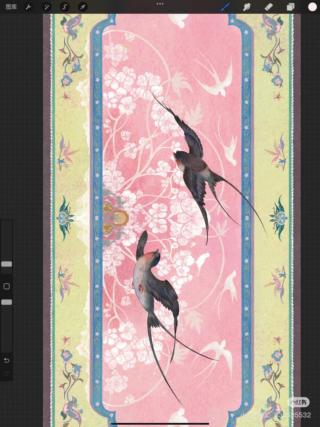Activate the Transform arrow tool

tap(83, 7)
